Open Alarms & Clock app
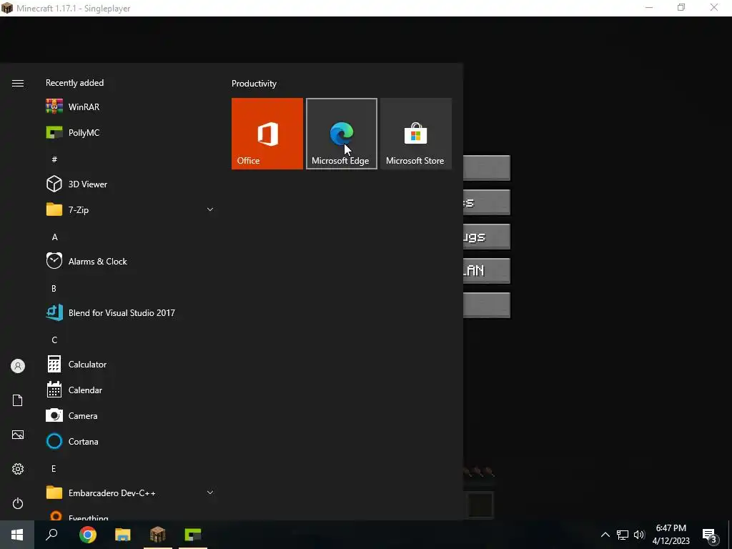The image size is (732, 549). point(131,262)
